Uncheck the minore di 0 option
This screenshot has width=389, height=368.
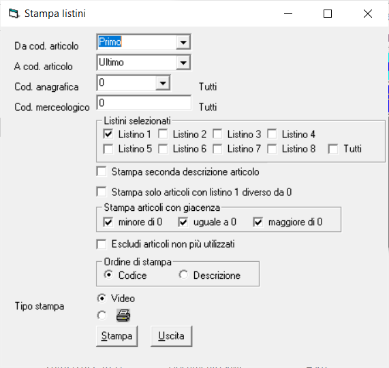pos(108,222)
